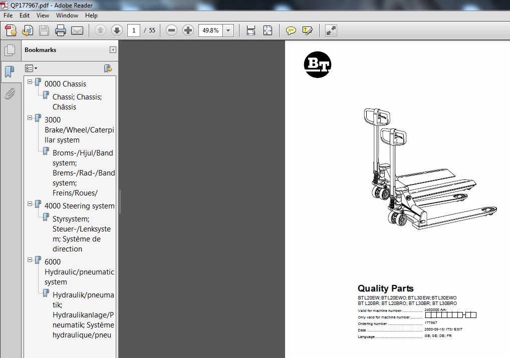
Task: Select the 4000 Steering system bookmark
Action: click(79, 206)
